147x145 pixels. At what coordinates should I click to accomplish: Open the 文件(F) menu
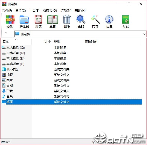click(x=7, y=10)
